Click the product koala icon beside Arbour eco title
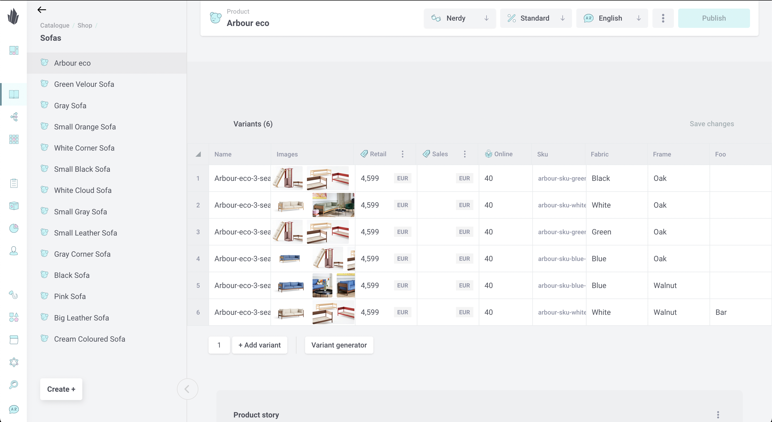Image resolution: width=772 pixels, height=422 pixels. click(216, 18)
